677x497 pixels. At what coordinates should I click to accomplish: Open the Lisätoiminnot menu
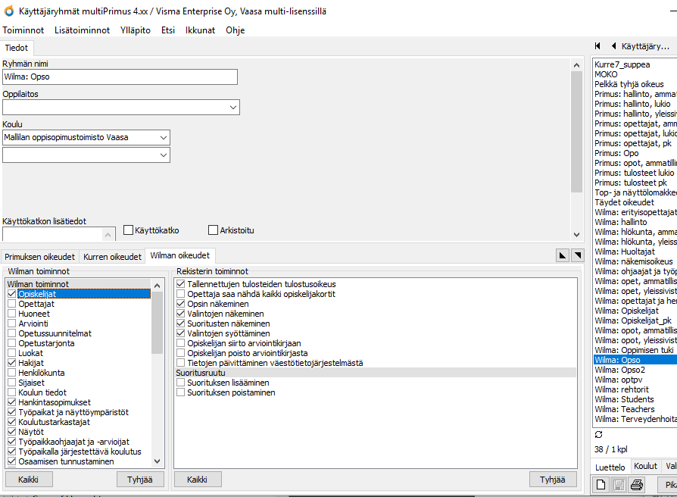click(82, 30)
